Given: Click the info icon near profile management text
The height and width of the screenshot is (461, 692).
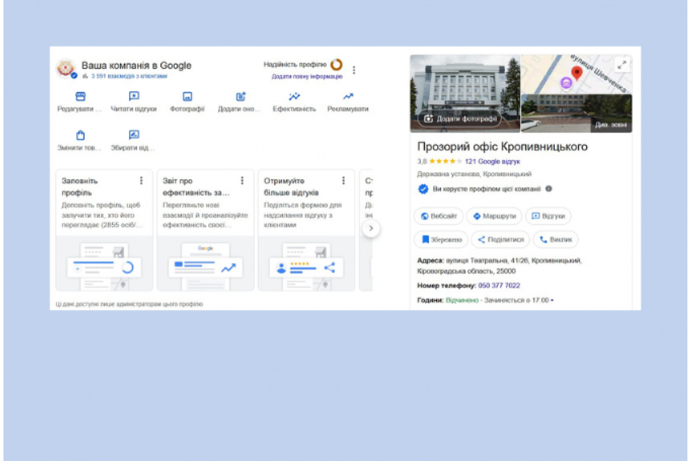Looking at the screenshot, I should pos(548,188).
